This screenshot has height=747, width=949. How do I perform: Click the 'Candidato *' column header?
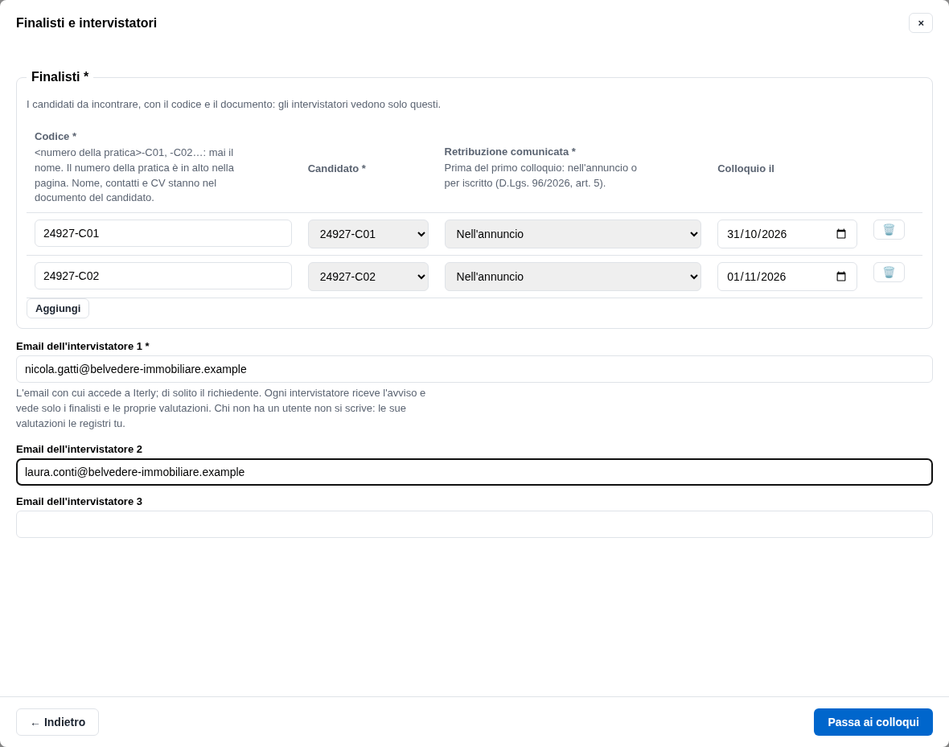336,169
